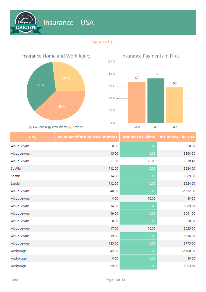This screenshot has height=292, width=206.
Task: Click the Household legend color marker
Action: tap(30, 127)
